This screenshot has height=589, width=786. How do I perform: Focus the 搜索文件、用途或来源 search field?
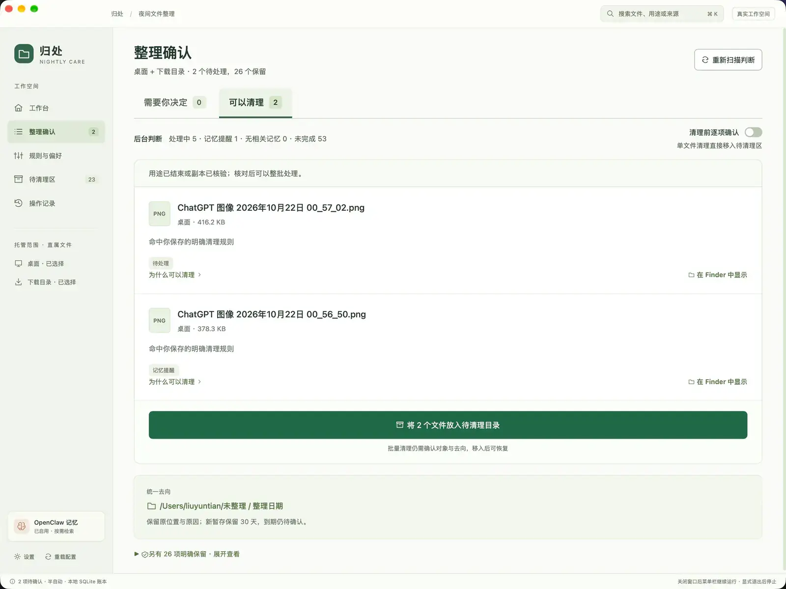point(662,14)
